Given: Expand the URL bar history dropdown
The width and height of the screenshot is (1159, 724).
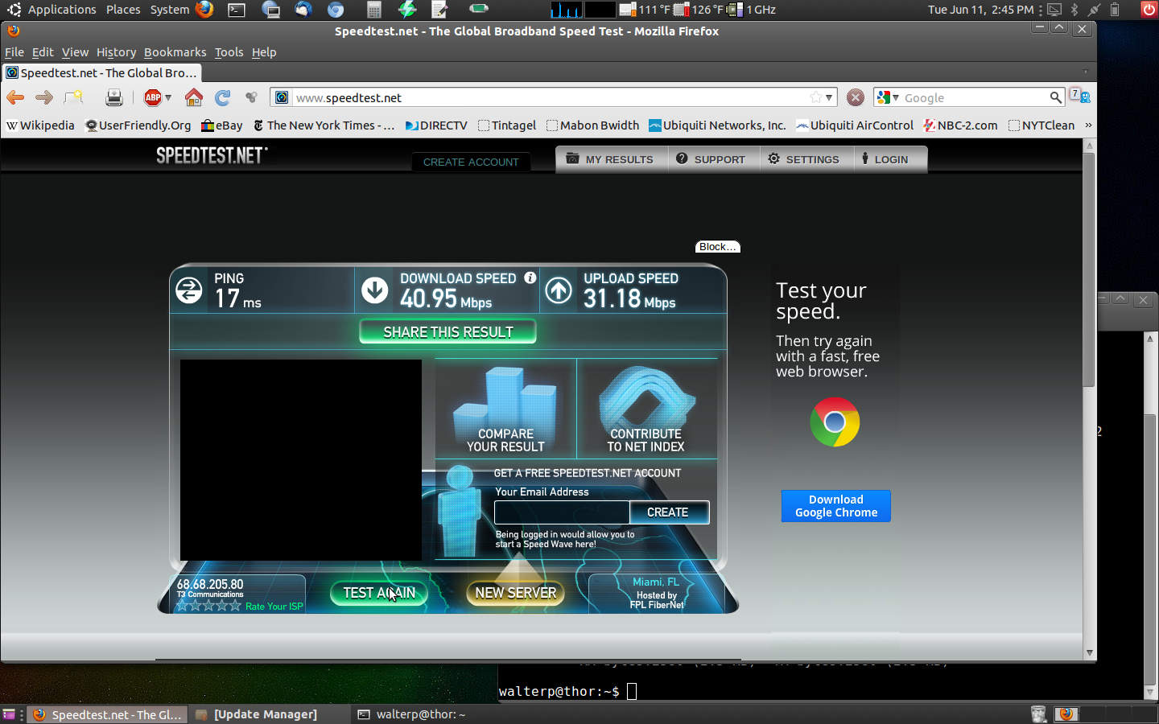Looking at the screenshot, I should click(829, 97).
